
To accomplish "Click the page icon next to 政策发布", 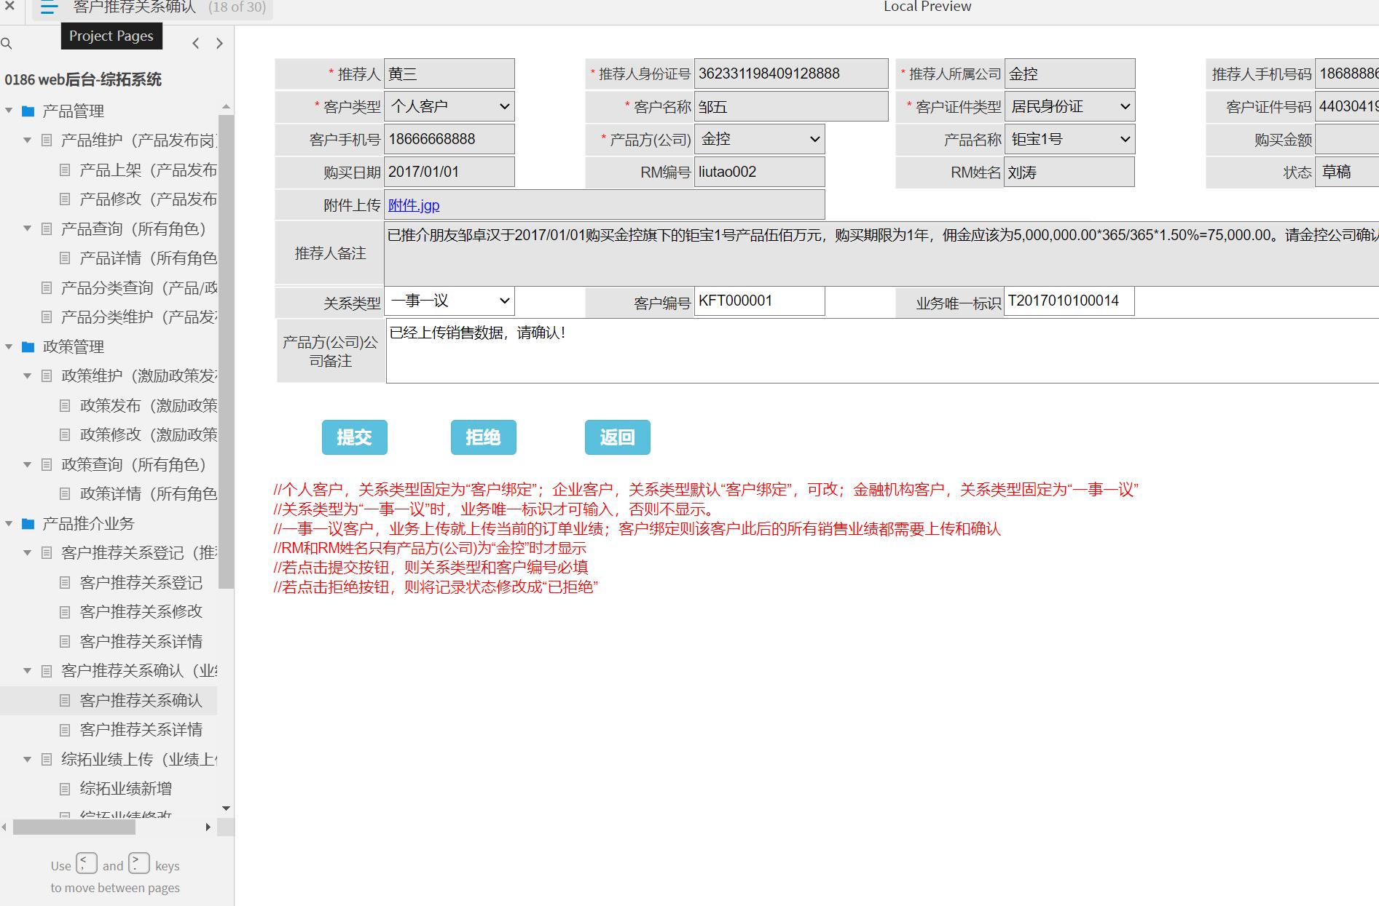I will pyautogui.click(x=65, y=406).
